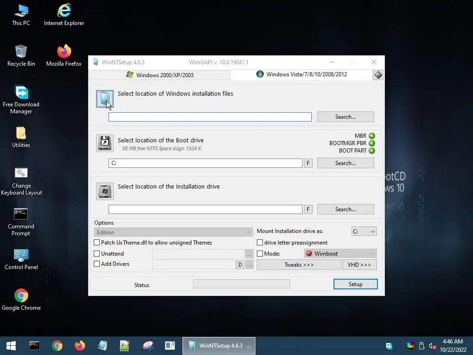
Task: Click the Boot drive floppy icon
Action: tap(105, 143)
